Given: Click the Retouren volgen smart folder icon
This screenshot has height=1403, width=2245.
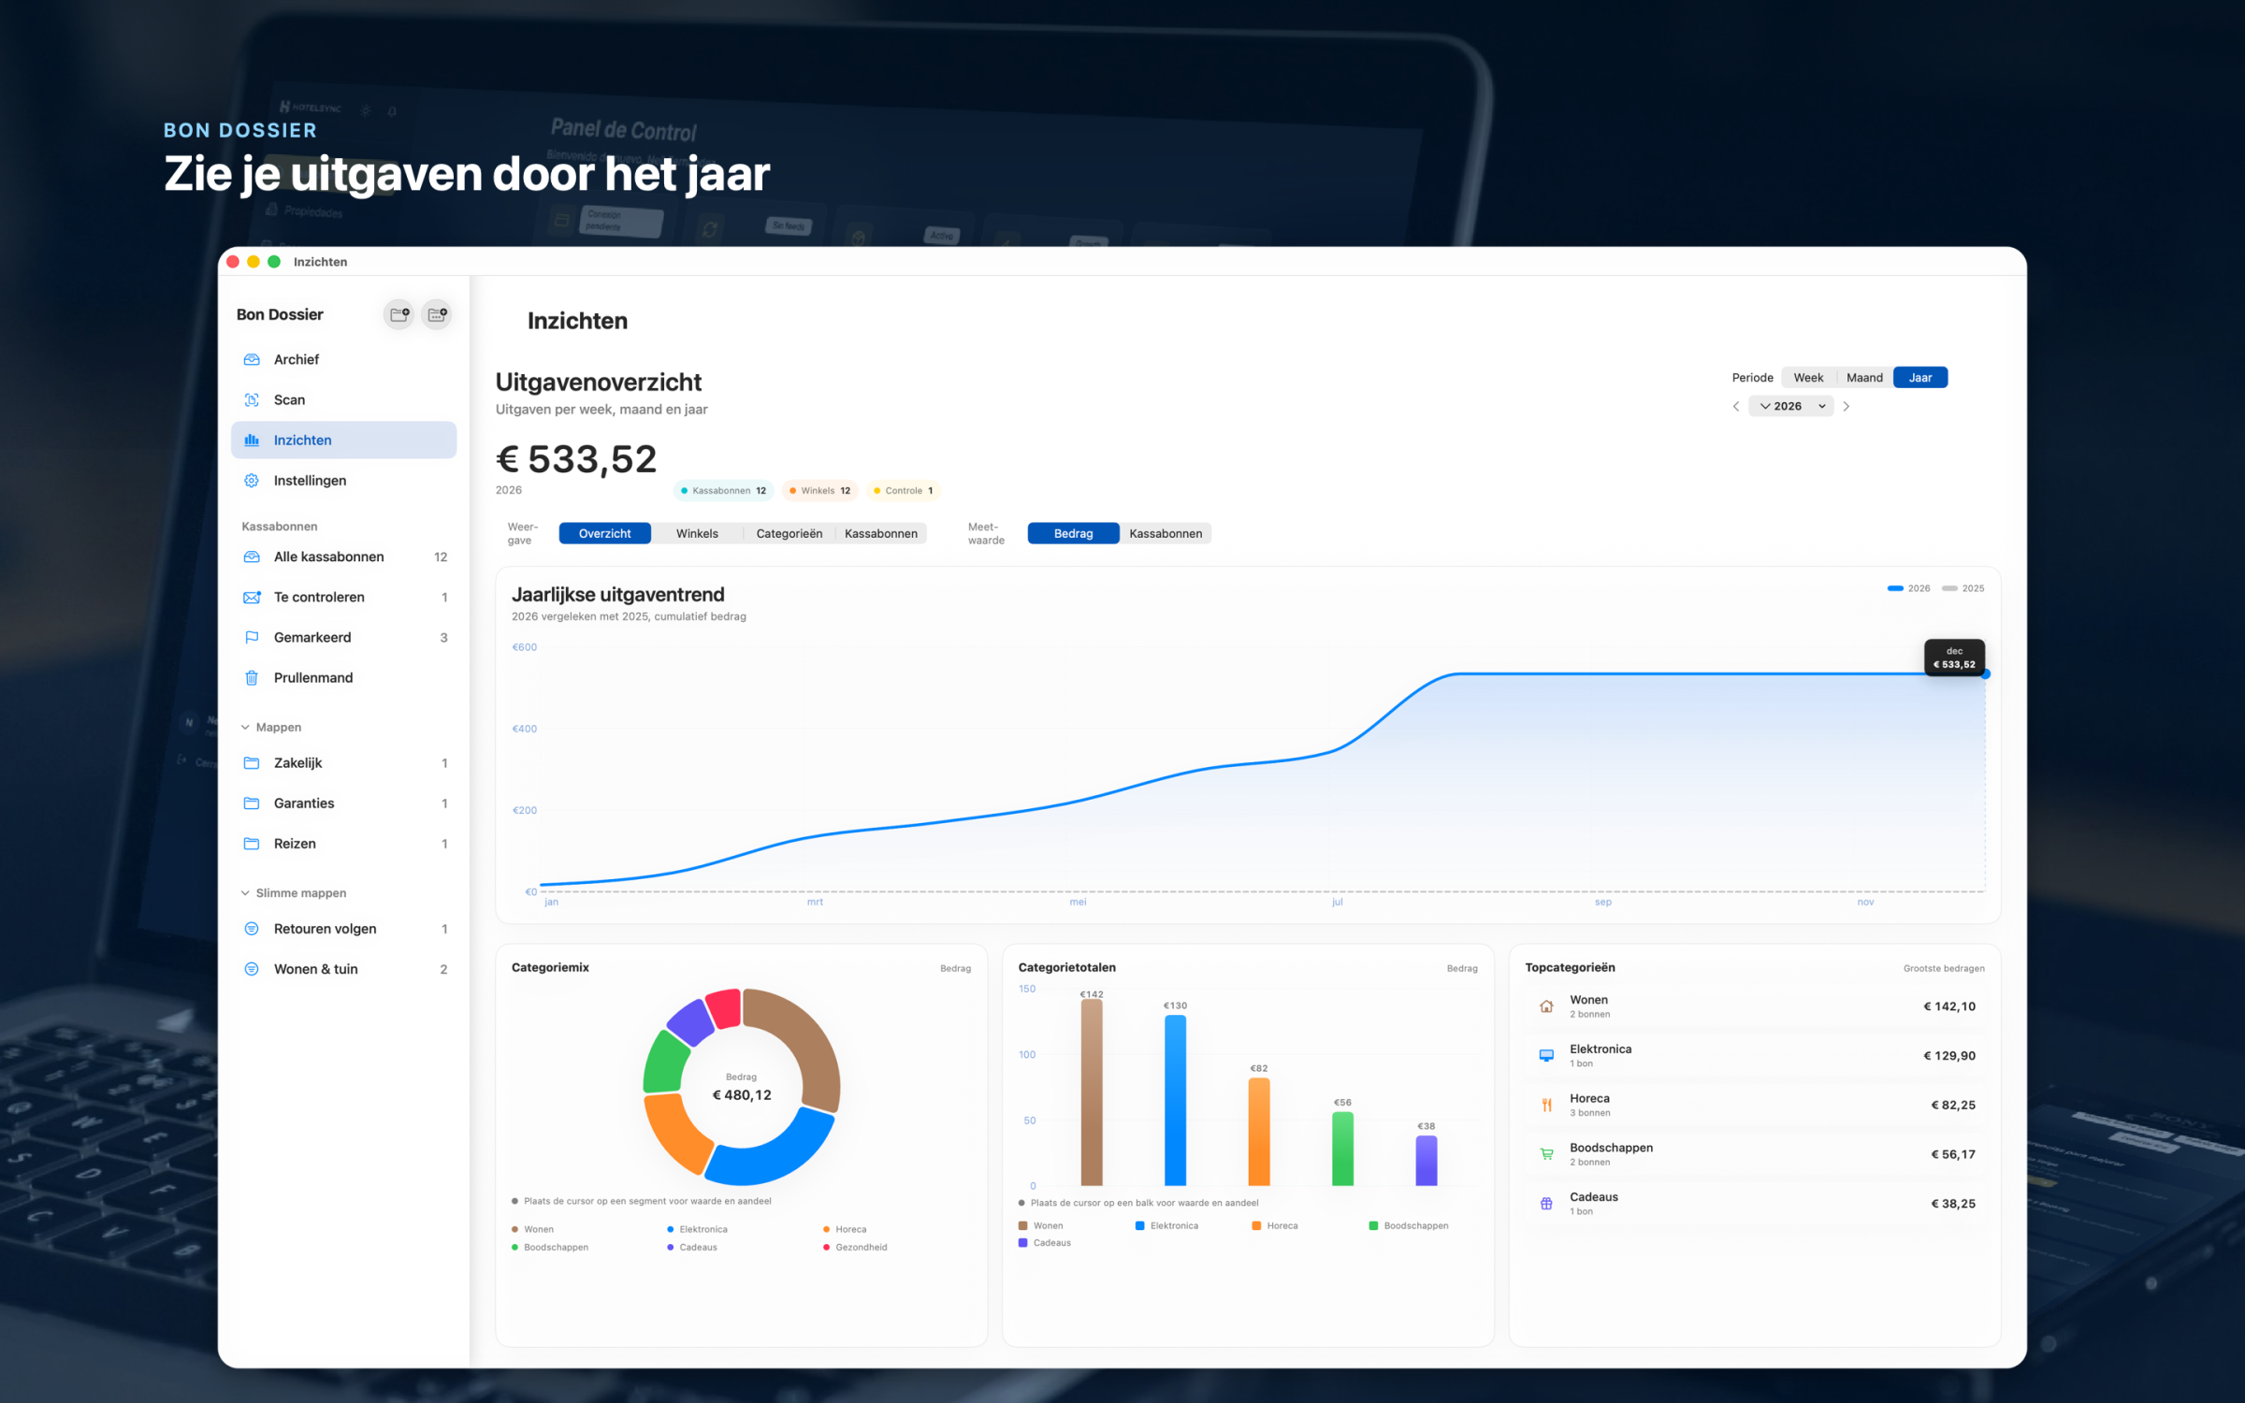Looking at the screenshot, I should point(252,929).
